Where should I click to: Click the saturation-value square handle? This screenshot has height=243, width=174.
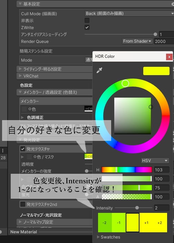(x=151, y=107)
